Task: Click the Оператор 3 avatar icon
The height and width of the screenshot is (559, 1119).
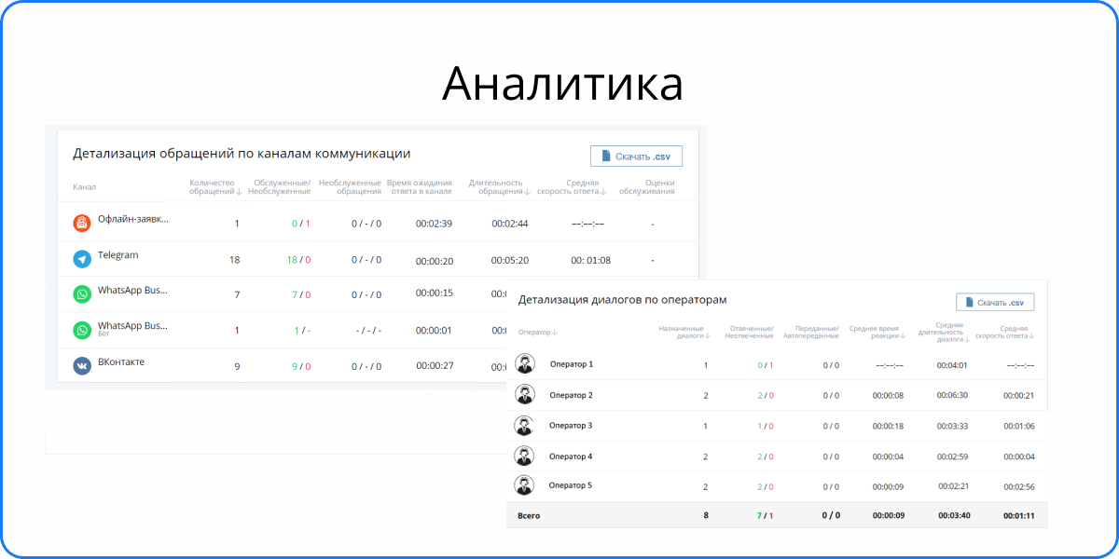Action: (x=525, y=426)
